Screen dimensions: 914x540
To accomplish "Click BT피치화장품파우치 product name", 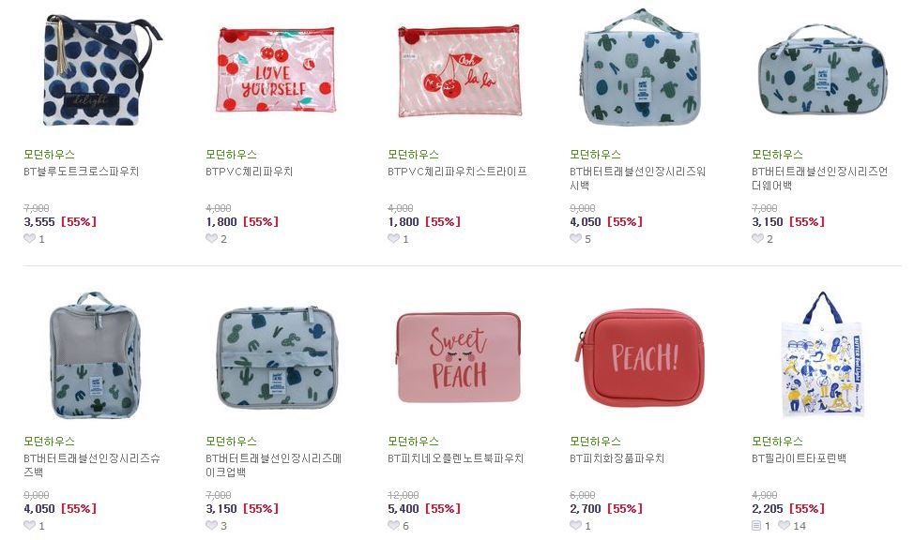I will (x=617, y=458).
